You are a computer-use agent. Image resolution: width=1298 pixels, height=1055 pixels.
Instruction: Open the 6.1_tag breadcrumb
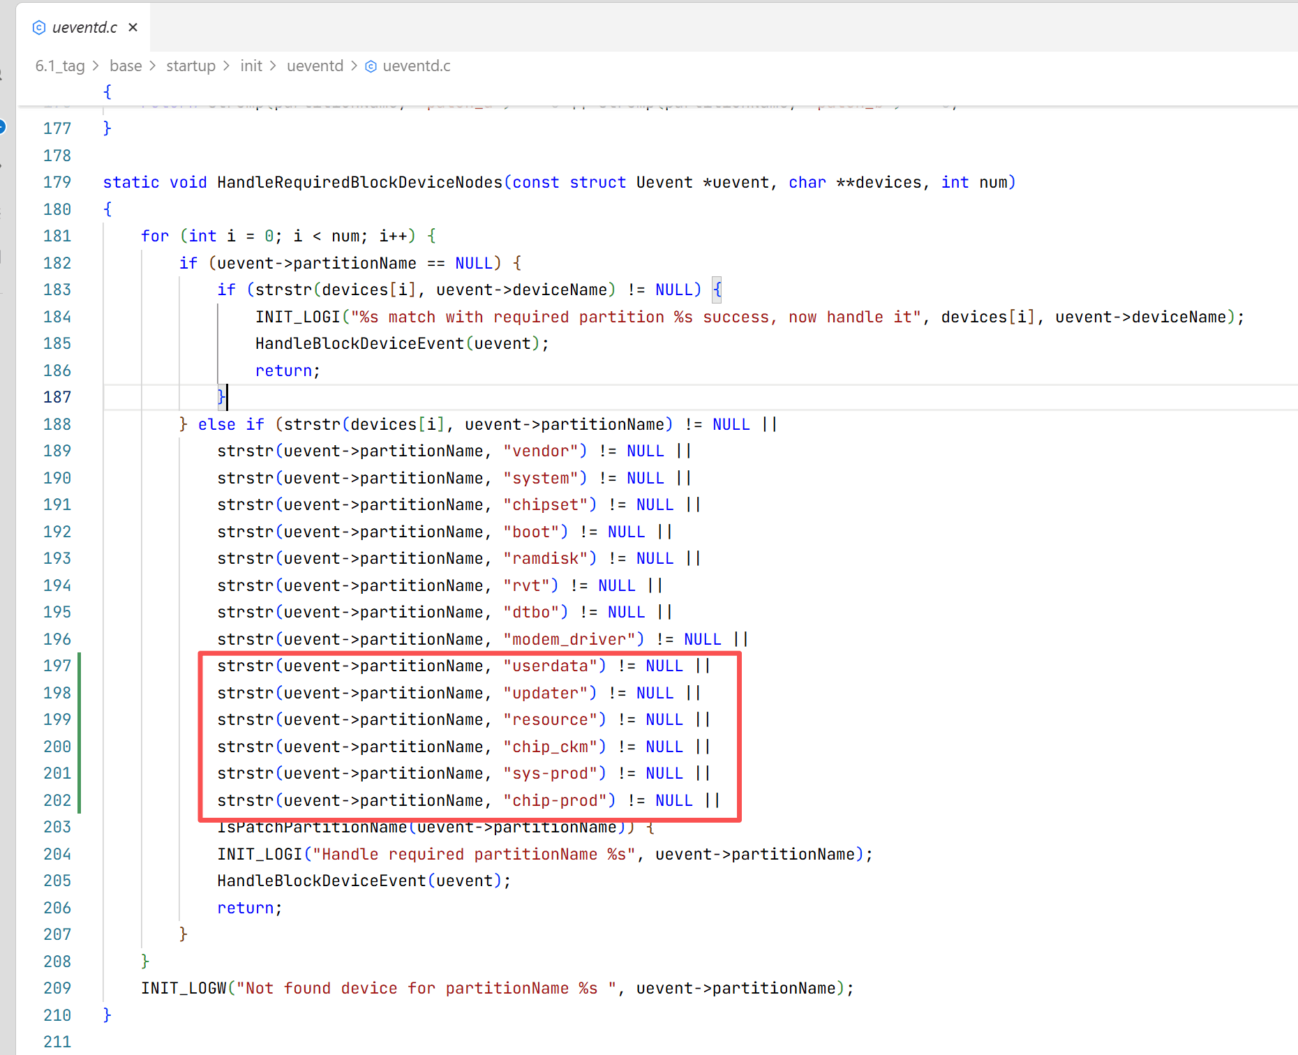(60, 66)
